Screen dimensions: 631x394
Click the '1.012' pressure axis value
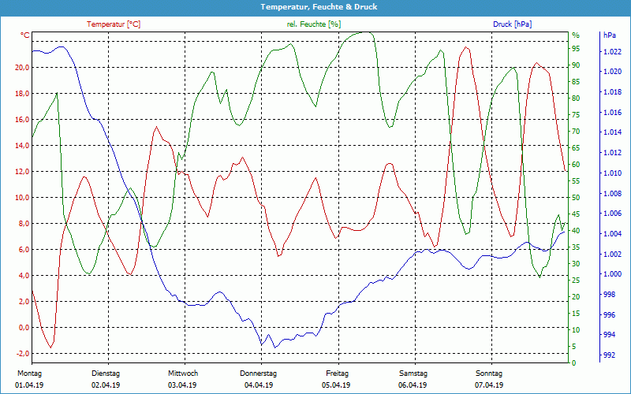[x=613, y=153]
